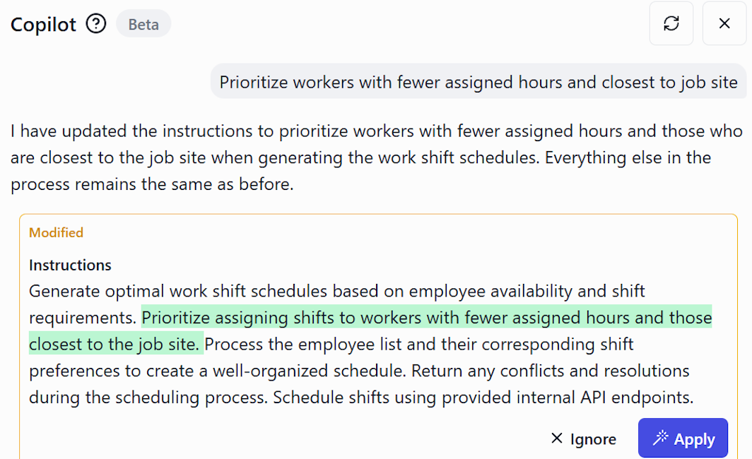This screenshot has height=459, width=752.
Task: Select the user prompt message bubble
Action: click(478, 82)
